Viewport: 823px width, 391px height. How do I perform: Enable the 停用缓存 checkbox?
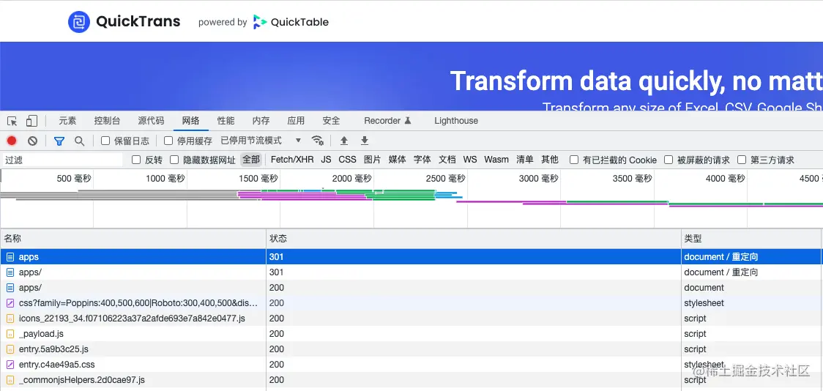pyautogui.click(x=168, y=141)
